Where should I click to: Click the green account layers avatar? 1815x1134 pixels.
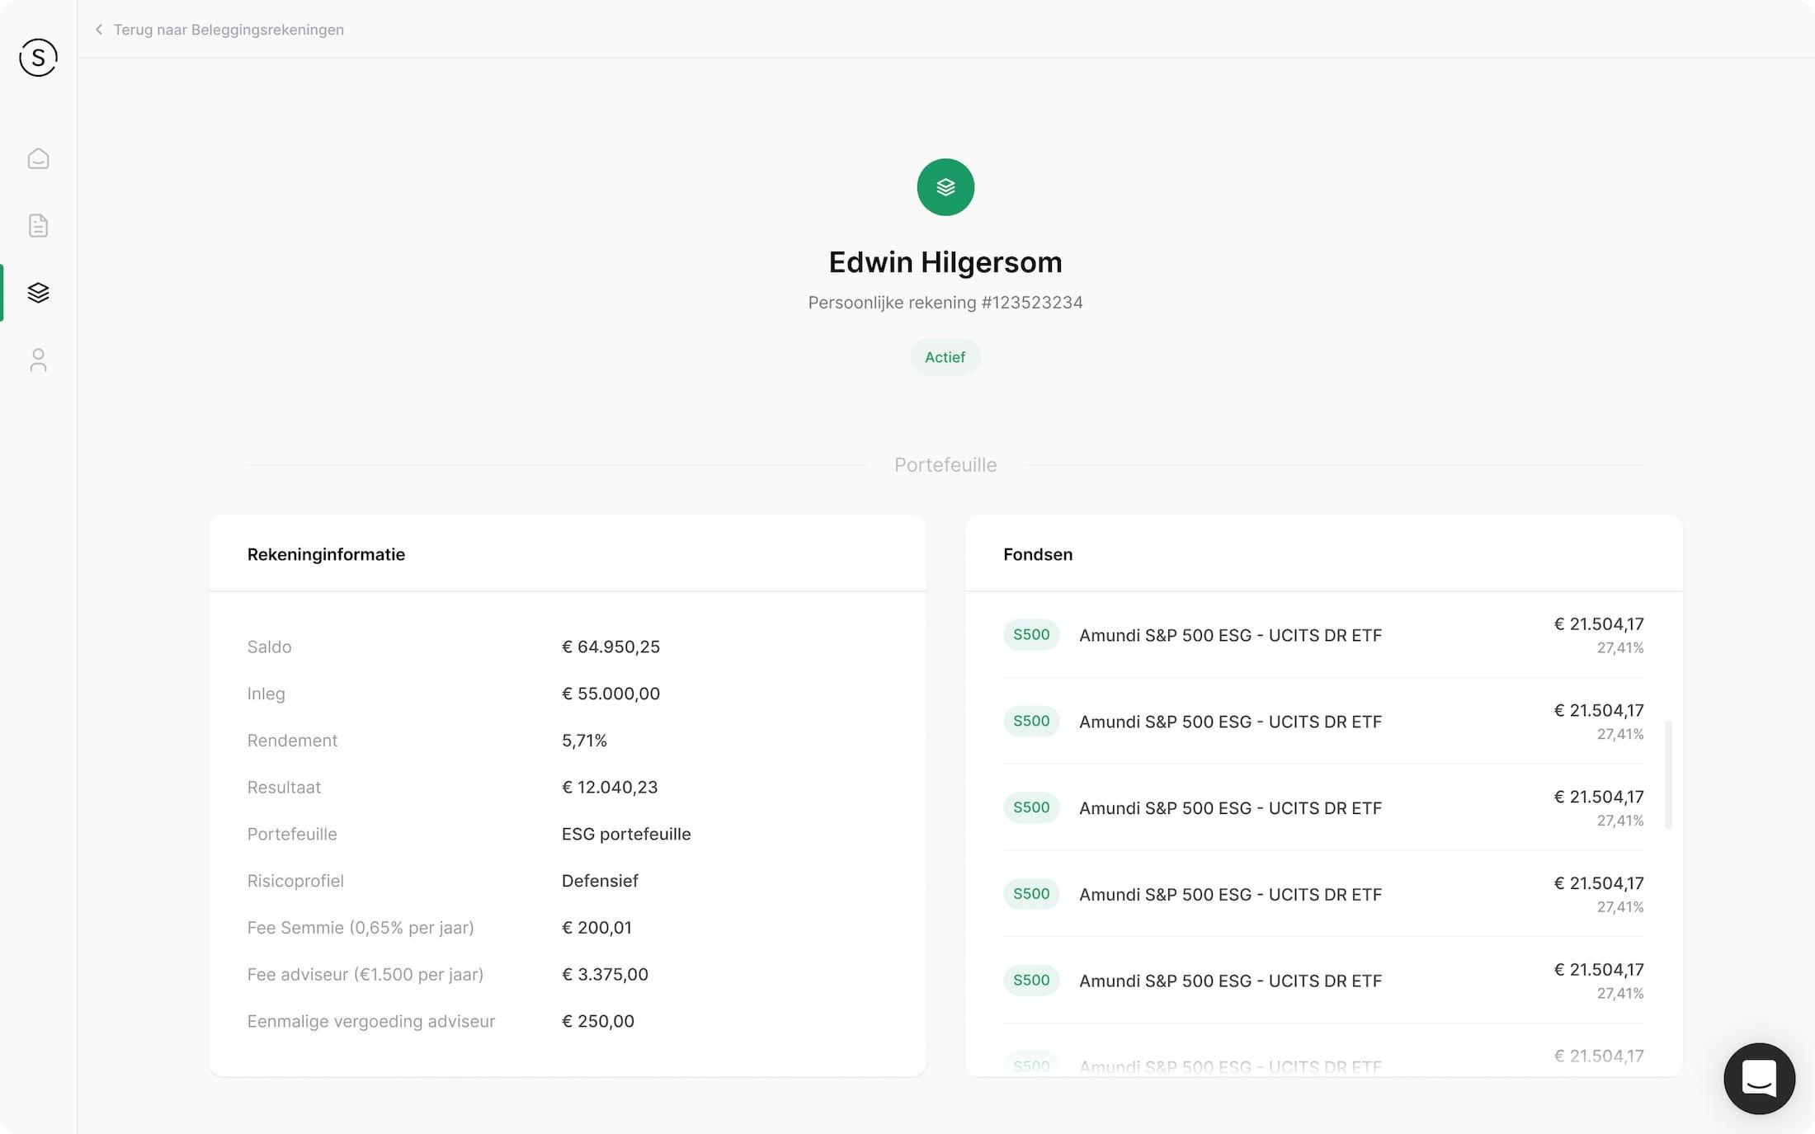point(945,187)
